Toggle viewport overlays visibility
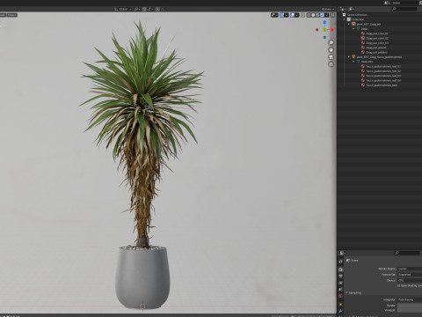The width and height of the screenshot is (422, 317). [x=292, y=15]
